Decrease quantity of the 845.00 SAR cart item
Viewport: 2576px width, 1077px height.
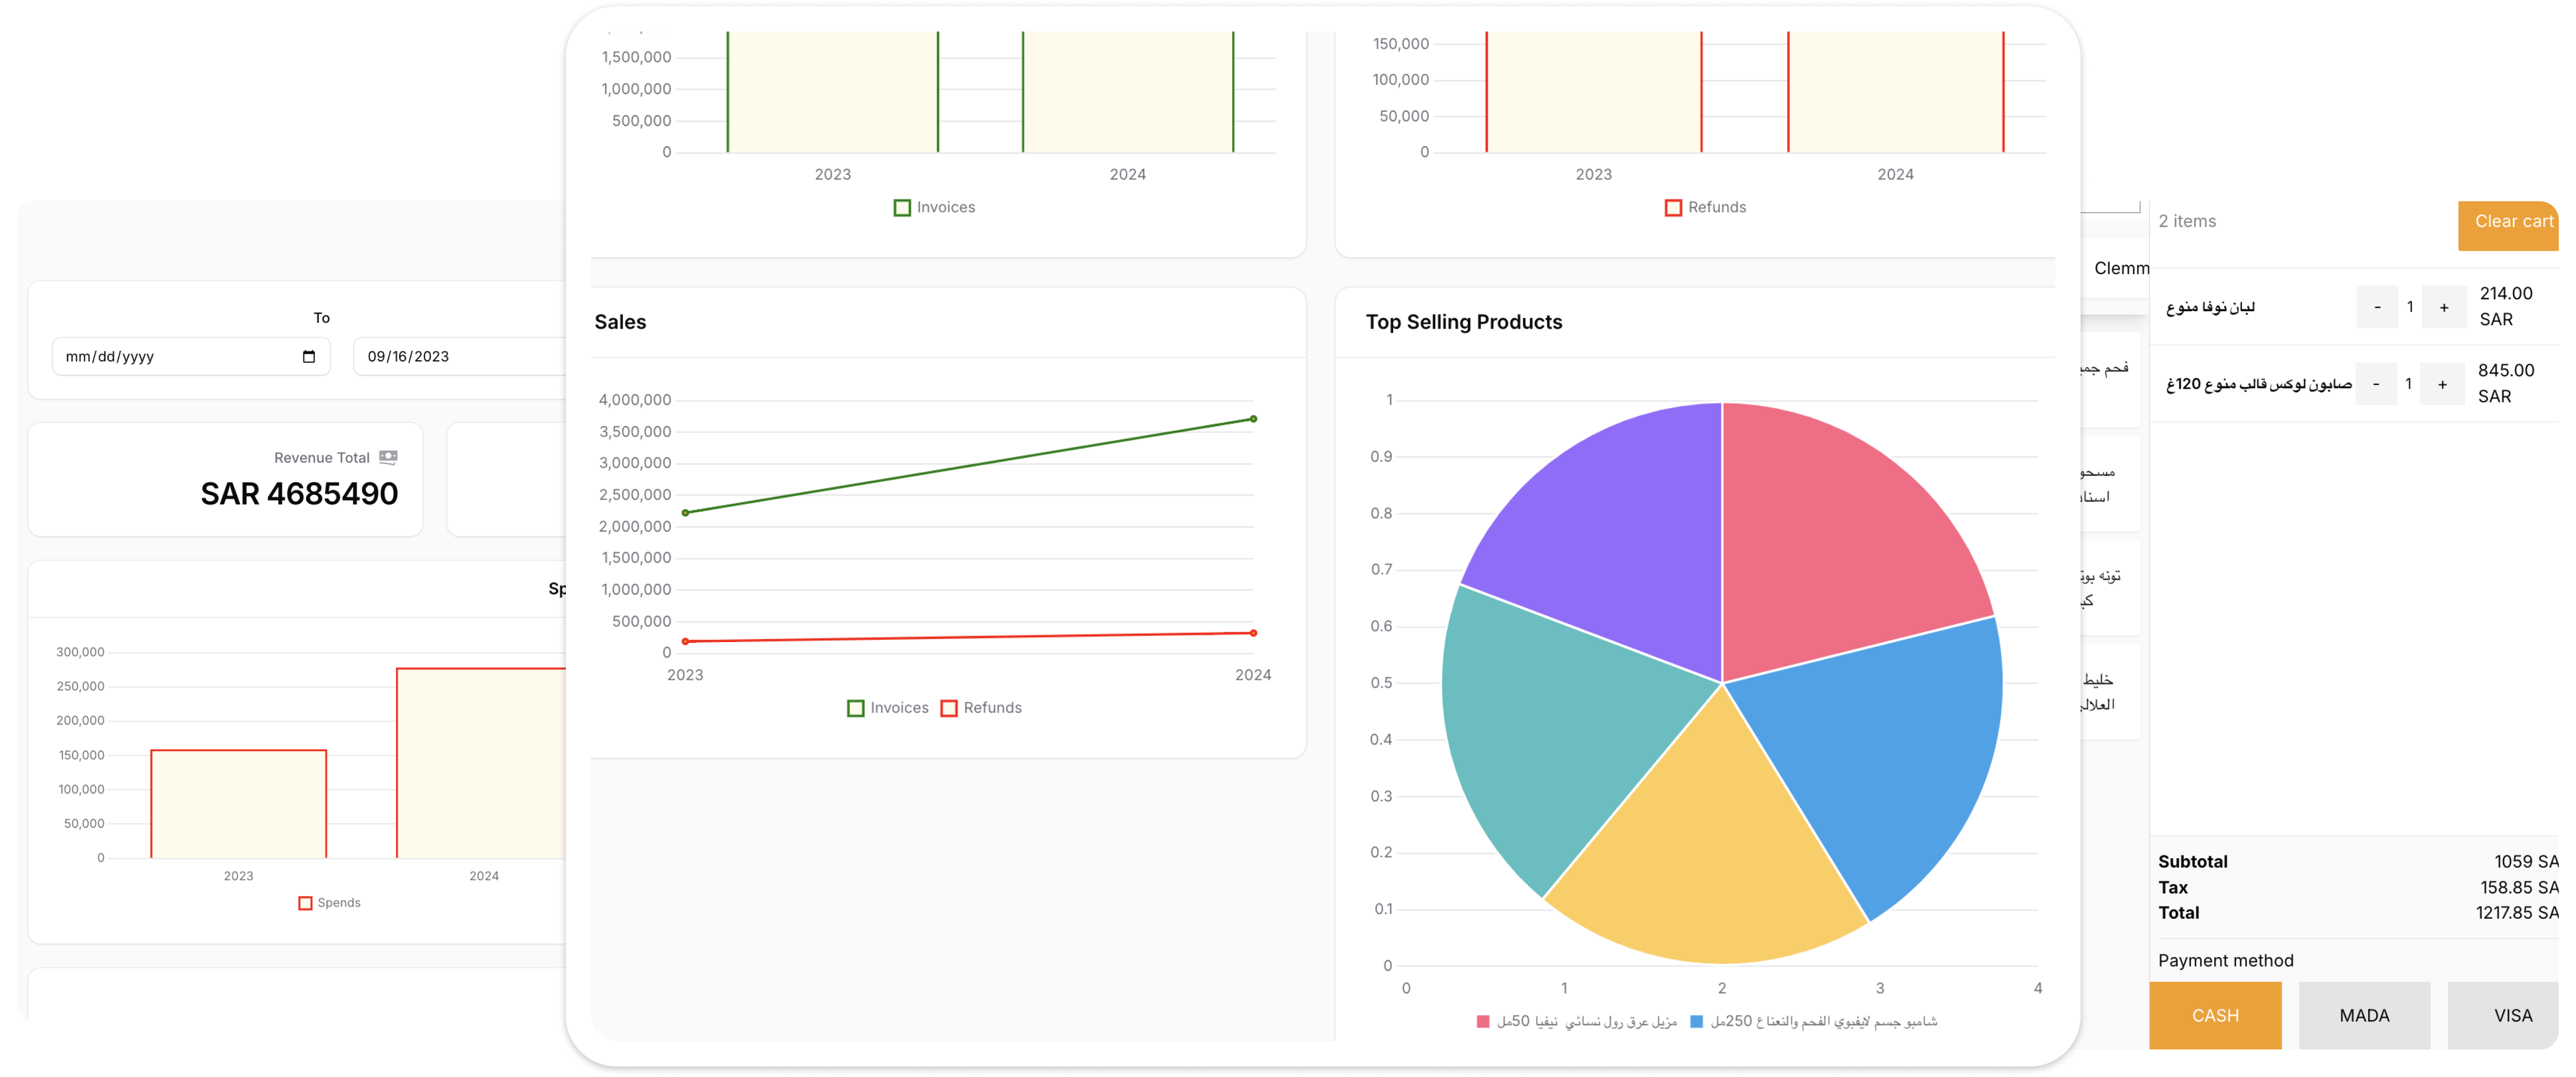coord(2376,384)
